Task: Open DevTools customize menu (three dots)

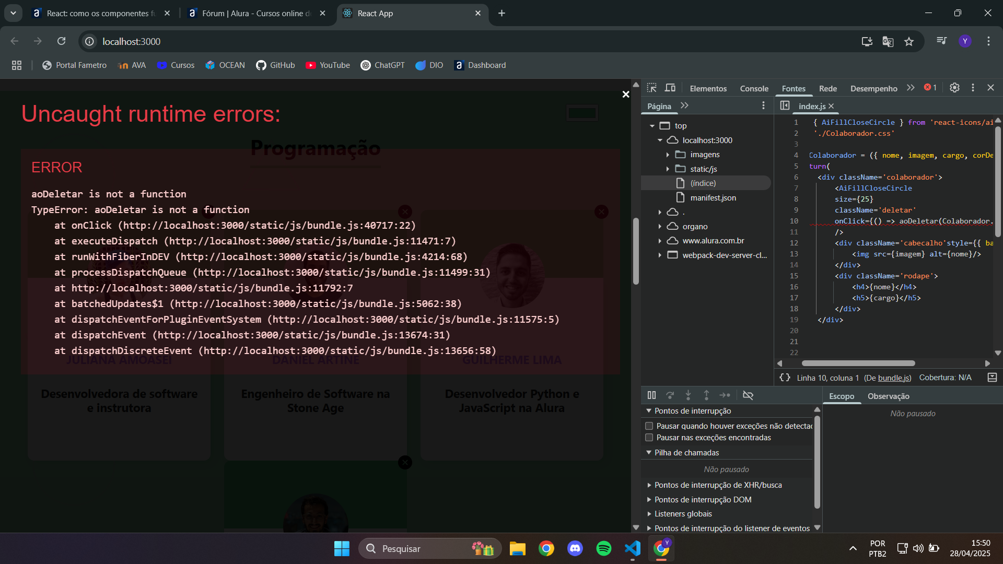Action: pos(973,88)
